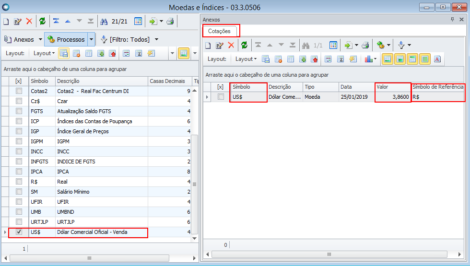Go to previous record with blue up arrow
This screenshot has height=266, width=470.
68,21
